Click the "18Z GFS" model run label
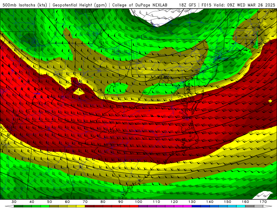277x208 pixels. (187, 5)
